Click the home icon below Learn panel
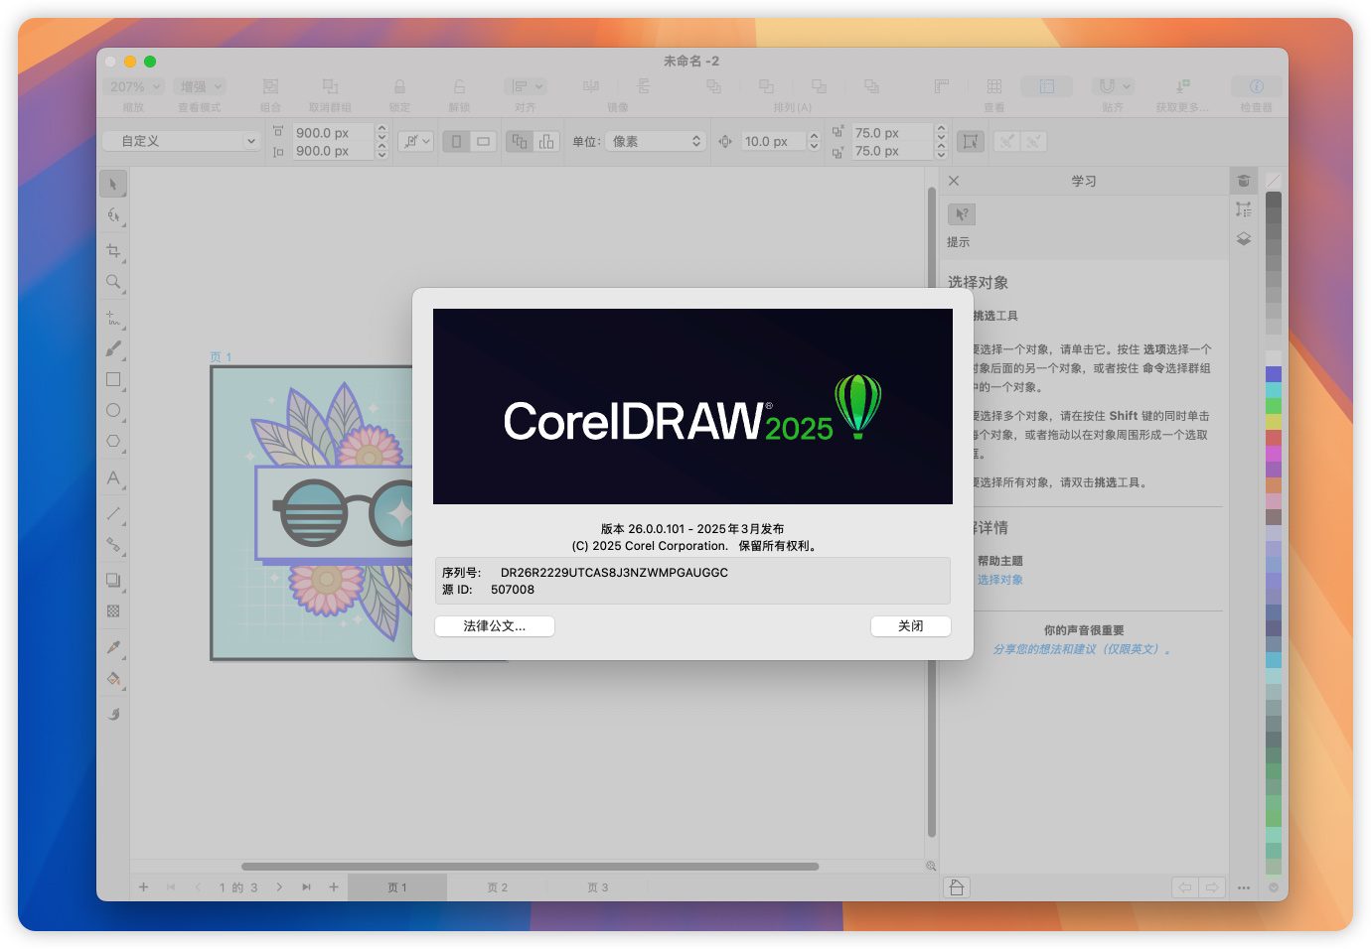The height and width of the screenshot is (949, 1371). point(957,887)
